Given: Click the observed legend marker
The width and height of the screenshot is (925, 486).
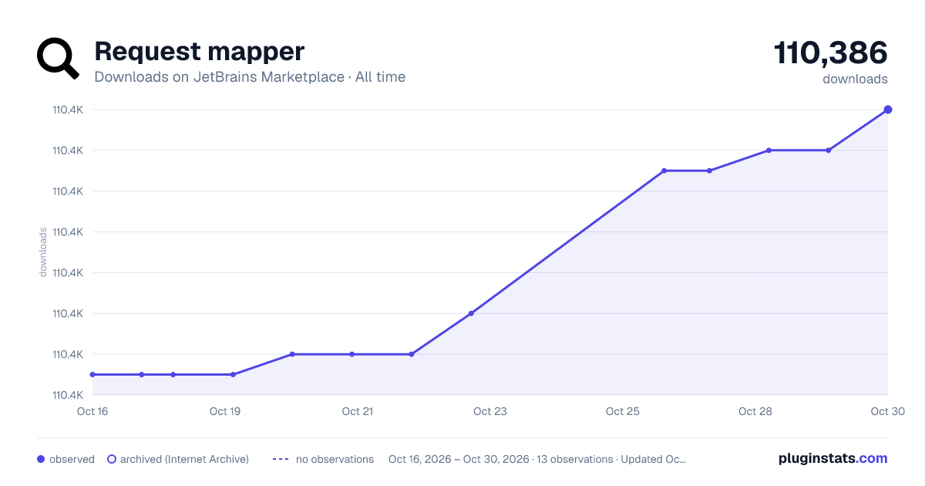Looking at the screenshot, I should [41, 459].
